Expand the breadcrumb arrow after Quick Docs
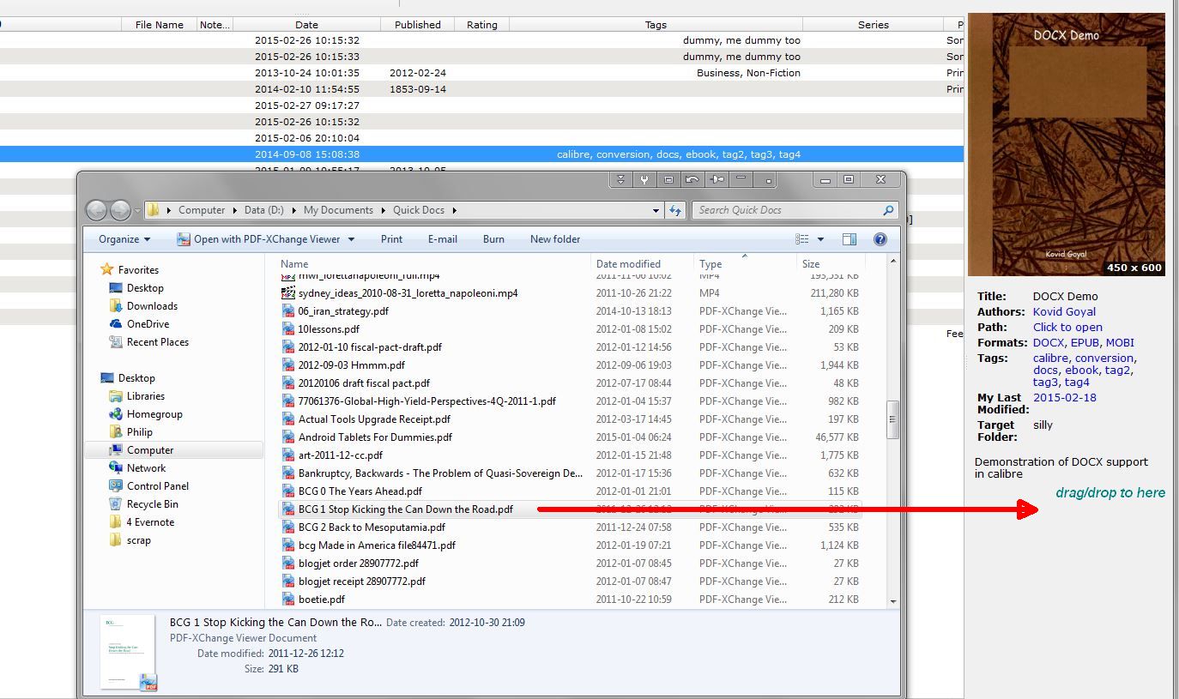Viewport: 1179px width, 699px height. click(x=454, y=210)
